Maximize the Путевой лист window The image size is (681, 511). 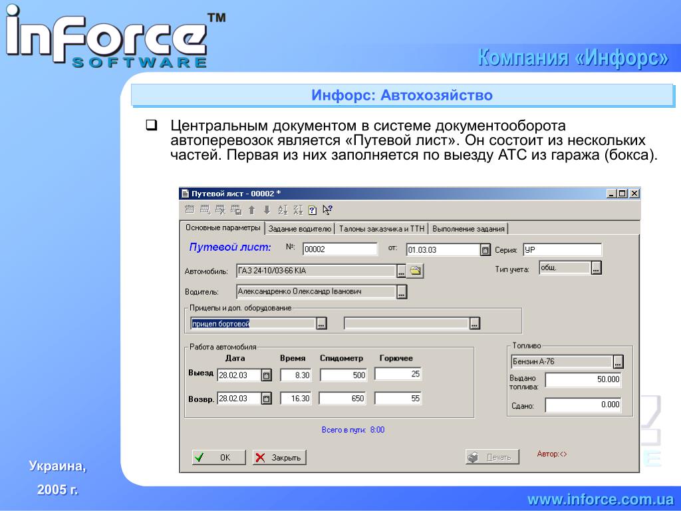[622, 194]
